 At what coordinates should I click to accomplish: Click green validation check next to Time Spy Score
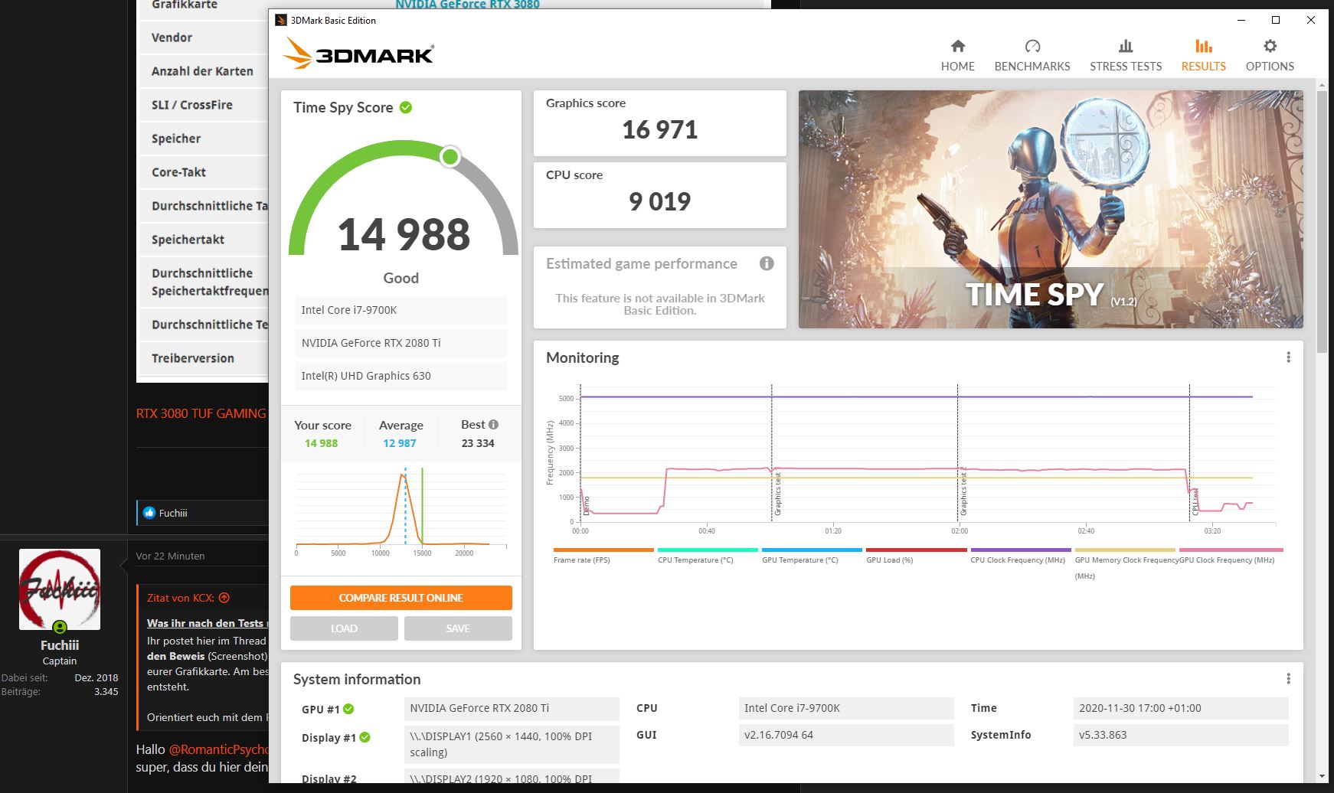[406, 108]
